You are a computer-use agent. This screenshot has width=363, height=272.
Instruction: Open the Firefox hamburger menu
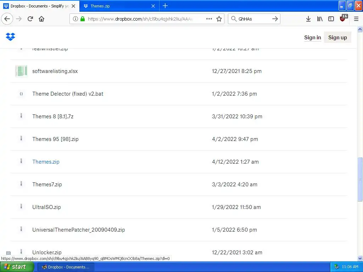[x=356, y=19]
